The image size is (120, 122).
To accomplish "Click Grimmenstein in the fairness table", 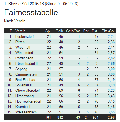I will [x=26, y=74].
